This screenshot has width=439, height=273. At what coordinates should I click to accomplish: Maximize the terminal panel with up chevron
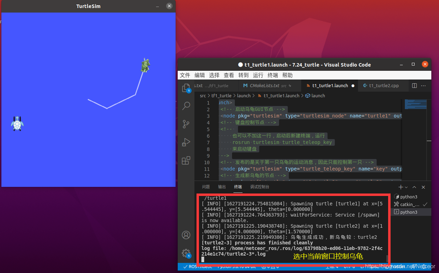point(414,187)
